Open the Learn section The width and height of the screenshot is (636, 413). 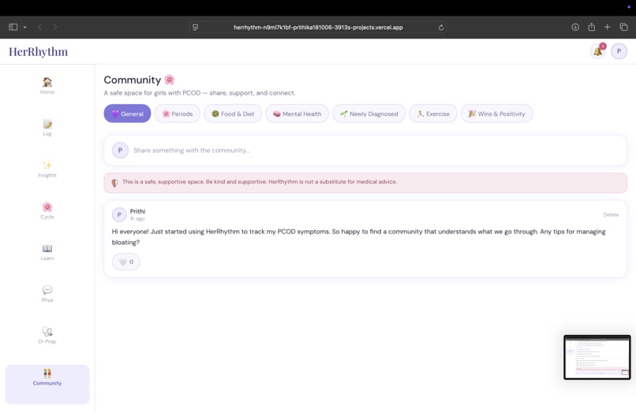pos(47,252)
